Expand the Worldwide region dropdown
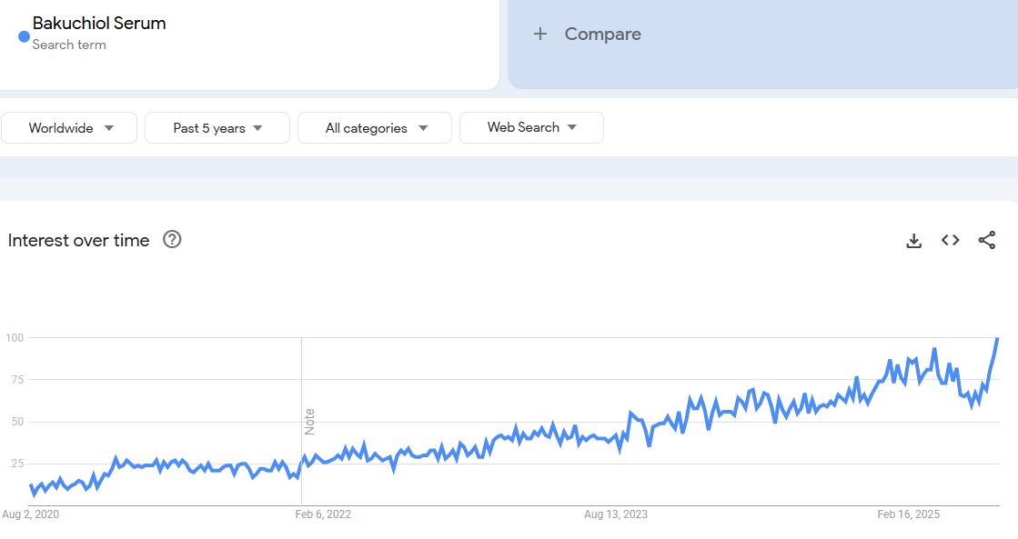 pos(69,128)
